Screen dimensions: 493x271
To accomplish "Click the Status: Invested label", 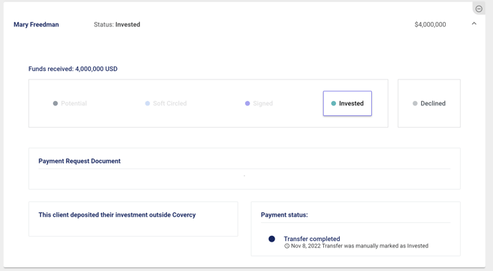I will [117, 24].
